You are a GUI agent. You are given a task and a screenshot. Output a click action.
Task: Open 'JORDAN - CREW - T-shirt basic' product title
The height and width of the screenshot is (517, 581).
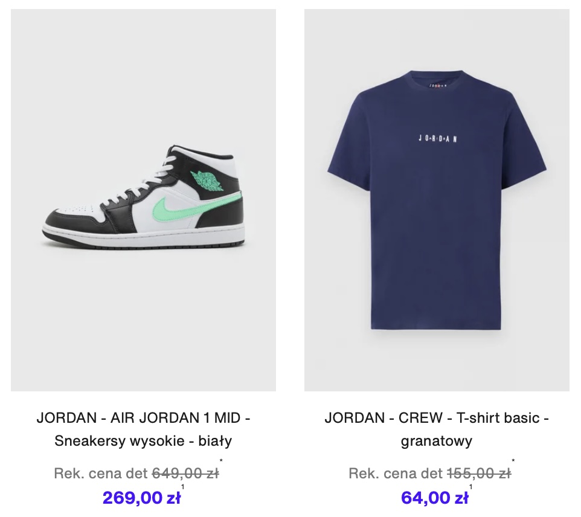437,418
